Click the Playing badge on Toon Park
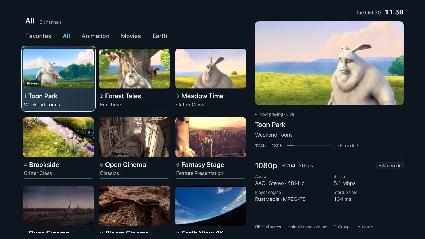This screenshot has width=425, height=239. [33, 83]
